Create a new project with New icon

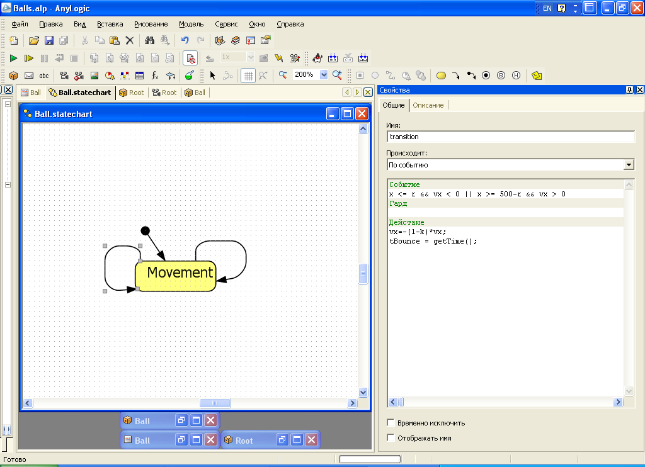(x=14, y=40)
